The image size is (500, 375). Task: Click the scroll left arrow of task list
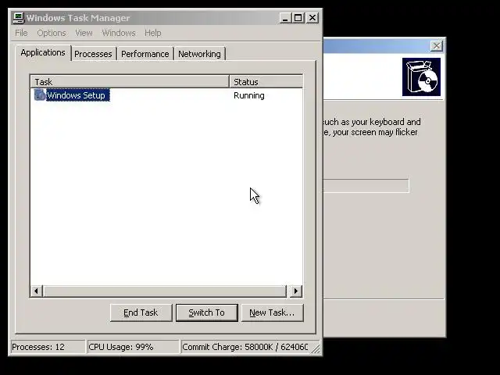tap(37, 291)
